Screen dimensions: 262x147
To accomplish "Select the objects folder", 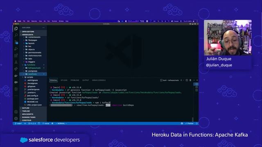I will [33, 49].
